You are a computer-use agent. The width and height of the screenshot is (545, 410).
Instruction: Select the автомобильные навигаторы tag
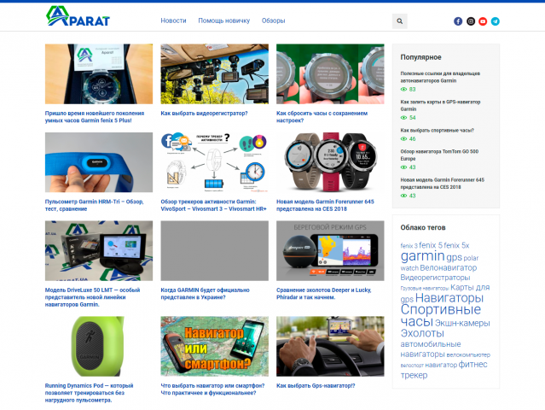(x=431, y=349)
